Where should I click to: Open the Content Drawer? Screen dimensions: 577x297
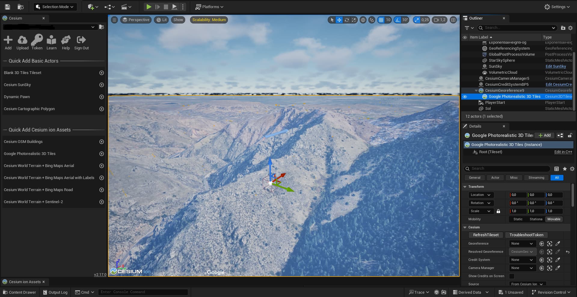pos(19,292)
